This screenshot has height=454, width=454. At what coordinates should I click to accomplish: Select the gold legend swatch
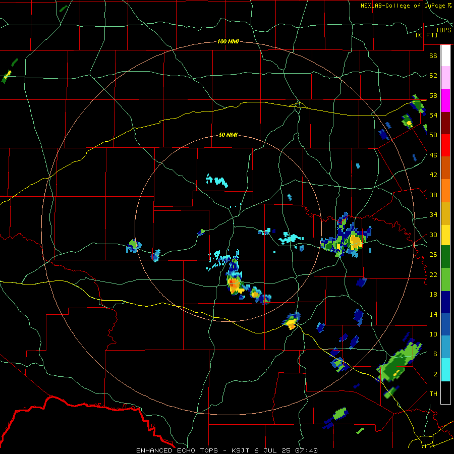point(445,214)
